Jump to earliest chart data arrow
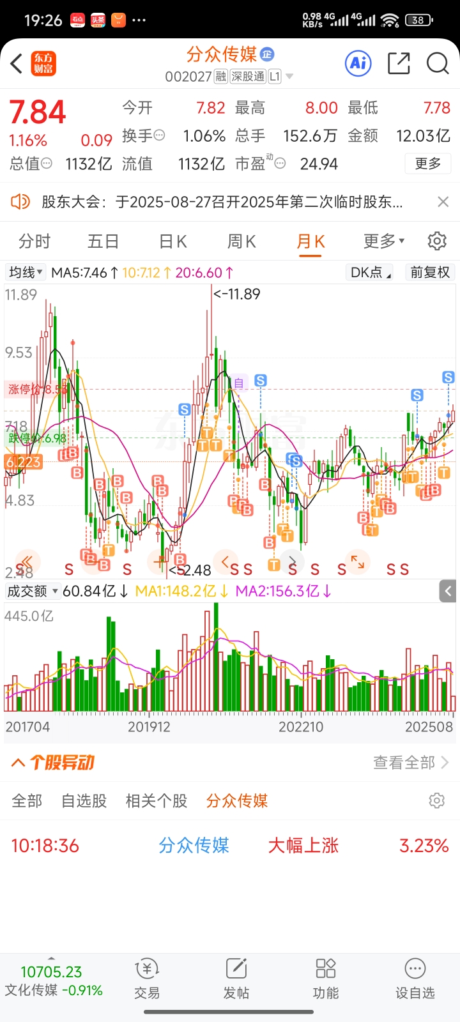 click(x=27, y=562)
